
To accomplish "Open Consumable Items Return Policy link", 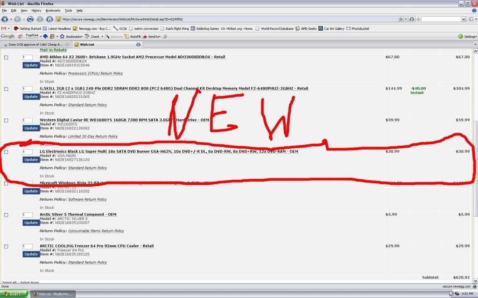I will point(96,231).
